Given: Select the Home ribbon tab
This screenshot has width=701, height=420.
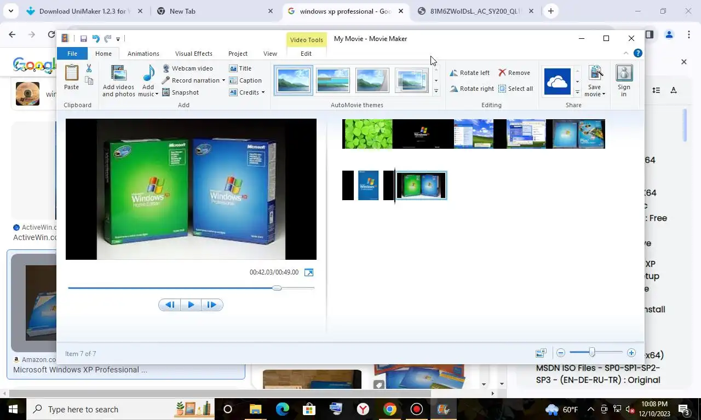Looking at the screenshot, I should (x=104, y=54).
